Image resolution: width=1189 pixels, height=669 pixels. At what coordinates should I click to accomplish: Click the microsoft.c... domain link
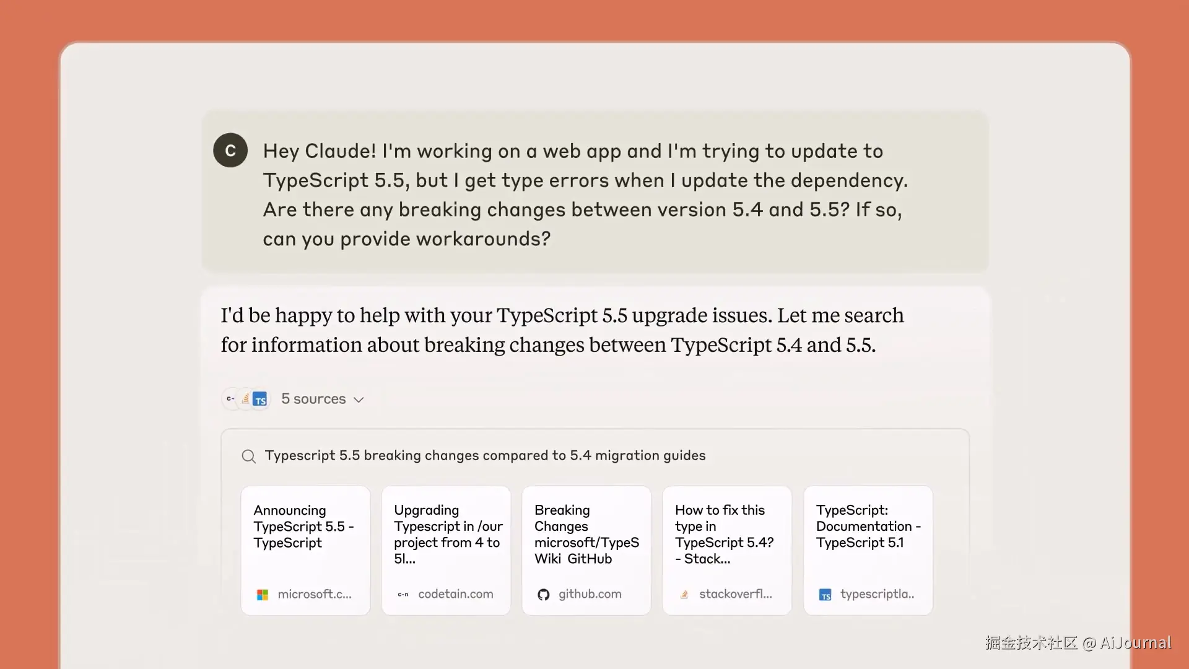[x=315, y=594]
